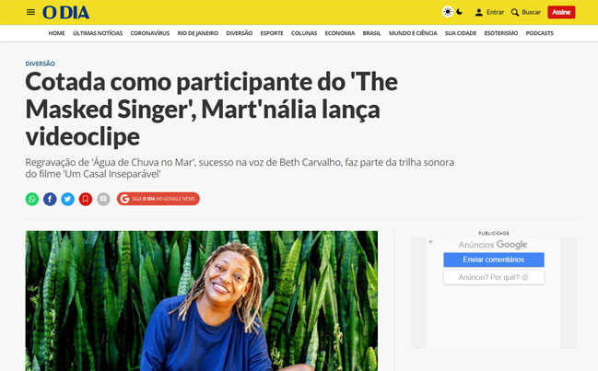Click the Enviar comentários button
The image size is (598, 371).
[494, 260]
